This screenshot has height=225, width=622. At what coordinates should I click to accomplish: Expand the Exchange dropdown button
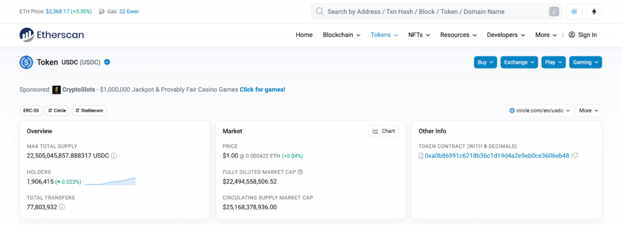(519, 62)
